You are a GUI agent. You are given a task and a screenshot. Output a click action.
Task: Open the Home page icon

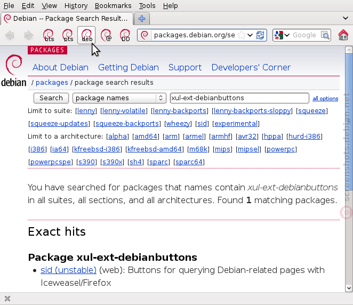[343, 35]
